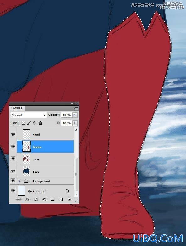Click the Background layer lock icon
Viewport: 186px width, 246px height.
point(67,191)
